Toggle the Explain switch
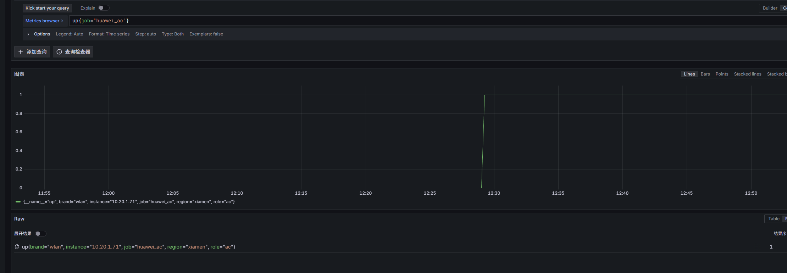The image size is (787, 273). click(104, 8)
